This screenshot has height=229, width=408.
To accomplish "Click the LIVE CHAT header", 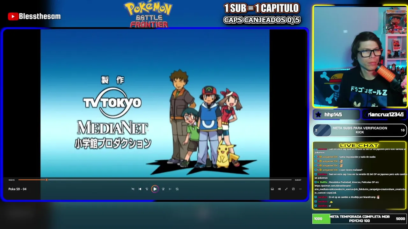I will tap(359, 146).
